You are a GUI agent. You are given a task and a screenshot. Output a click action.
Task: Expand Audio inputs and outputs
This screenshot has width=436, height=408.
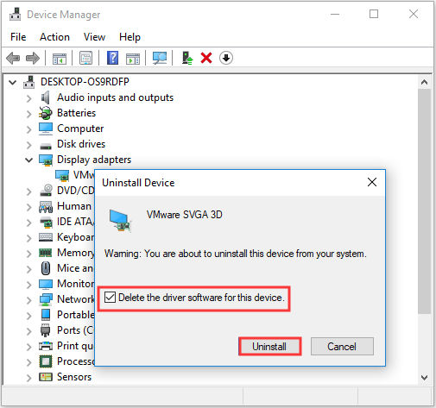click(29, 98)
